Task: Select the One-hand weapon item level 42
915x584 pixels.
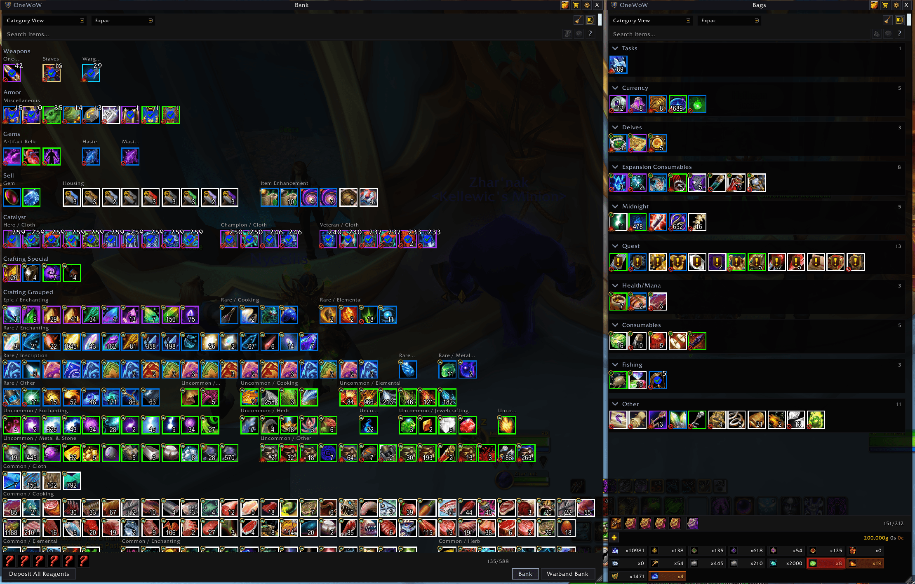Action: tap(12, 73)
